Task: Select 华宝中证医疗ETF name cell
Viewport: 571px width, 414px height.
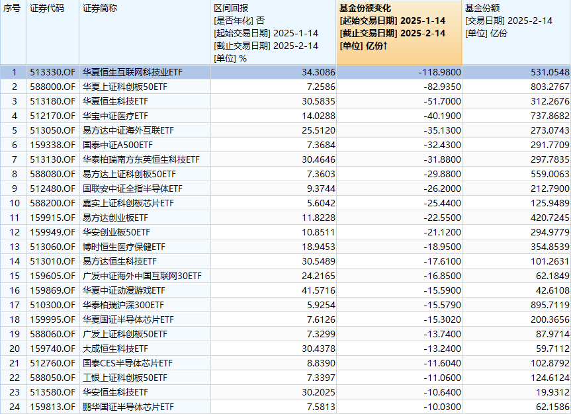Action: [145, 116]
